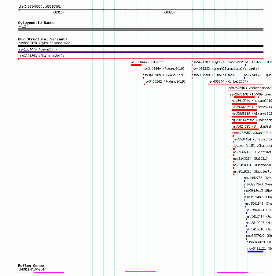Open nsv4749602 variant label
This screenshot has height=276, width=272.
pyautogui.click(x=258, y=75)
